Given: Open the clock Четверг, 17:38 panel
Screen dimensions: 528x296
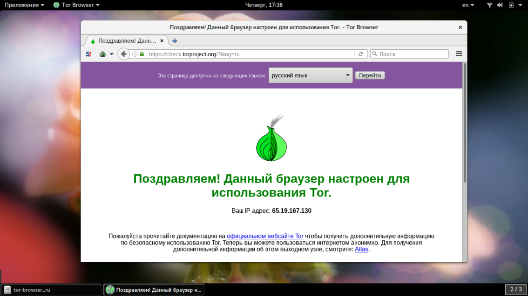Looking at the screenshot, I should pyautogui.click(x=264, y=5).
